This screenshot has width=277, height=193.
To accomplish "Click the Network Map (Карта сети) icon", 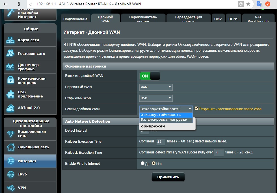I will tap(10, 40).
